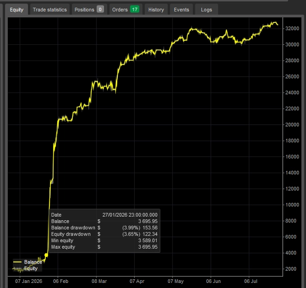Click the Min equity value 3 589.01
This screenshot has height=288, width=306.
coord(148,241)
